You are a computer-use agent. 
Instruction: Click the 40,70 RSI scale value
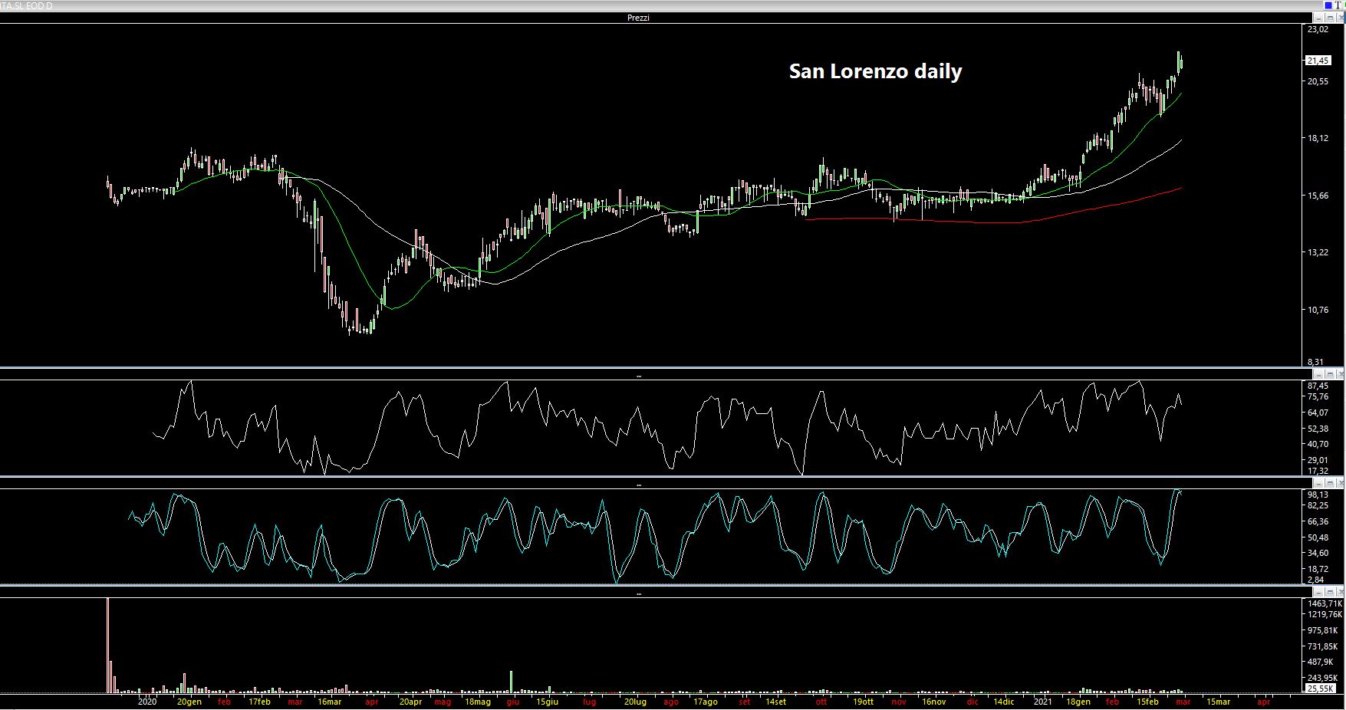coord(1318,445)
